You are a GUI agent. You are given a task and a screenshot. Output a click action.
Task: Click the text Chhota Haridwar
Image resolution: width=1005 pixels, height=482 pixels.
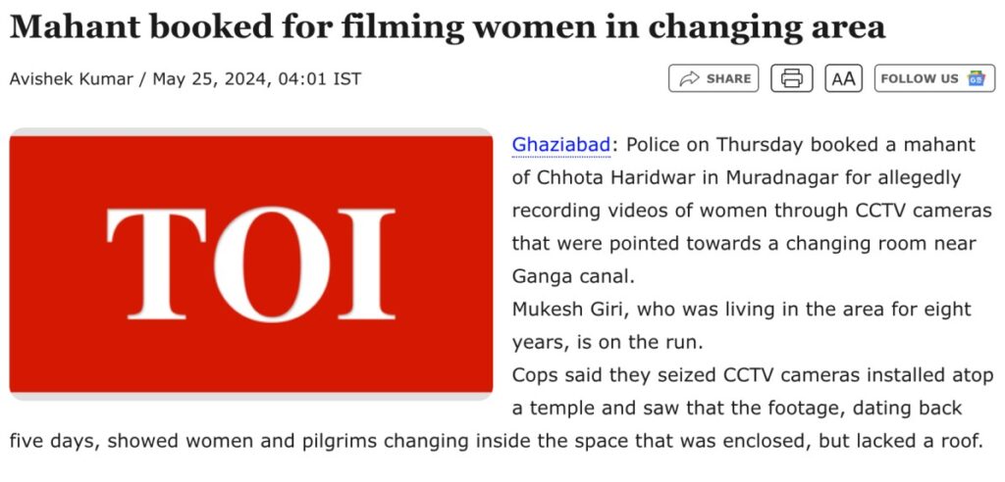617,178
